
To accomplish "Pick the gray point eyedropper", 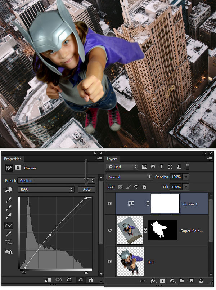I will click(x=9, y=208).
